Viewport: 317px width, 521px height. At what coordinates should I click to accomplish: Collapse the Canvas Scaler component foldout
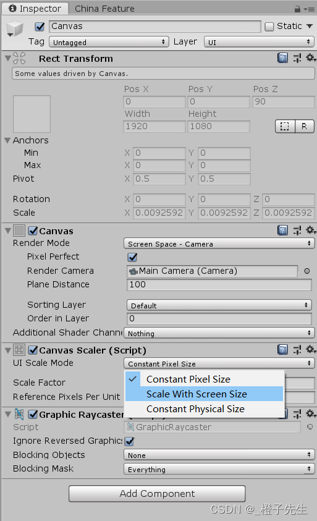[x=8, y=350]
